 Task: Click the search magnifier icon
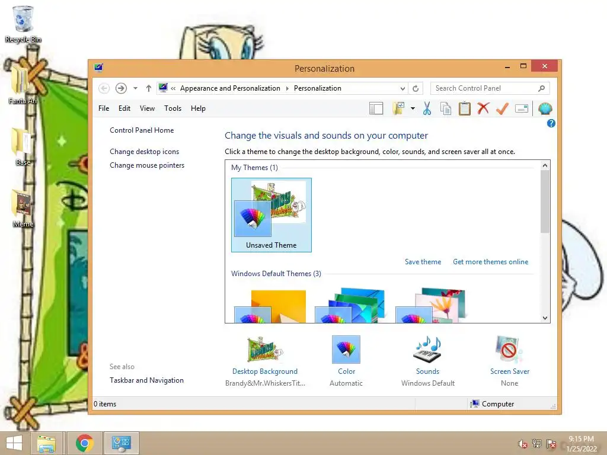[542, 88]
